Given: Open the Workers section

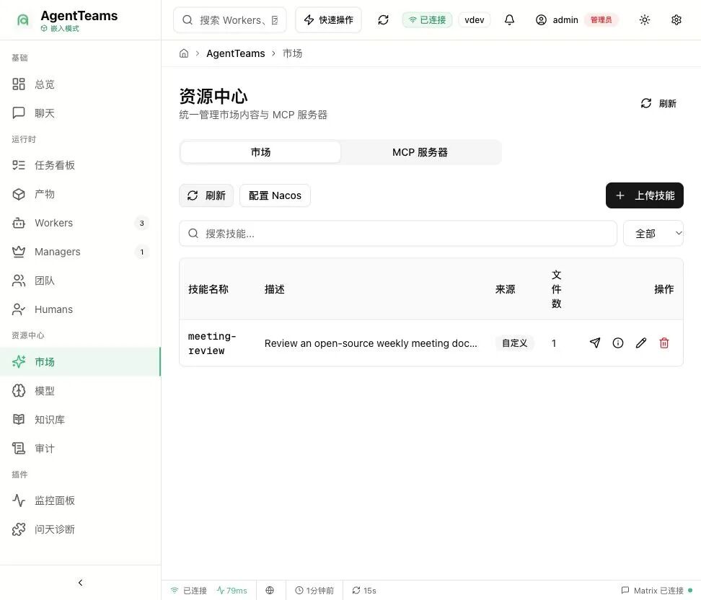Looking at the screenshot, I should [x=81, y=223].
